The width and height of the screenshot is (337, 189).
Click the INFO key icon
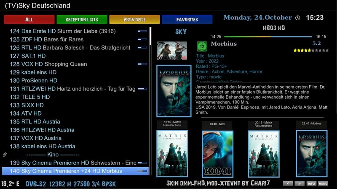coord(311,184)
